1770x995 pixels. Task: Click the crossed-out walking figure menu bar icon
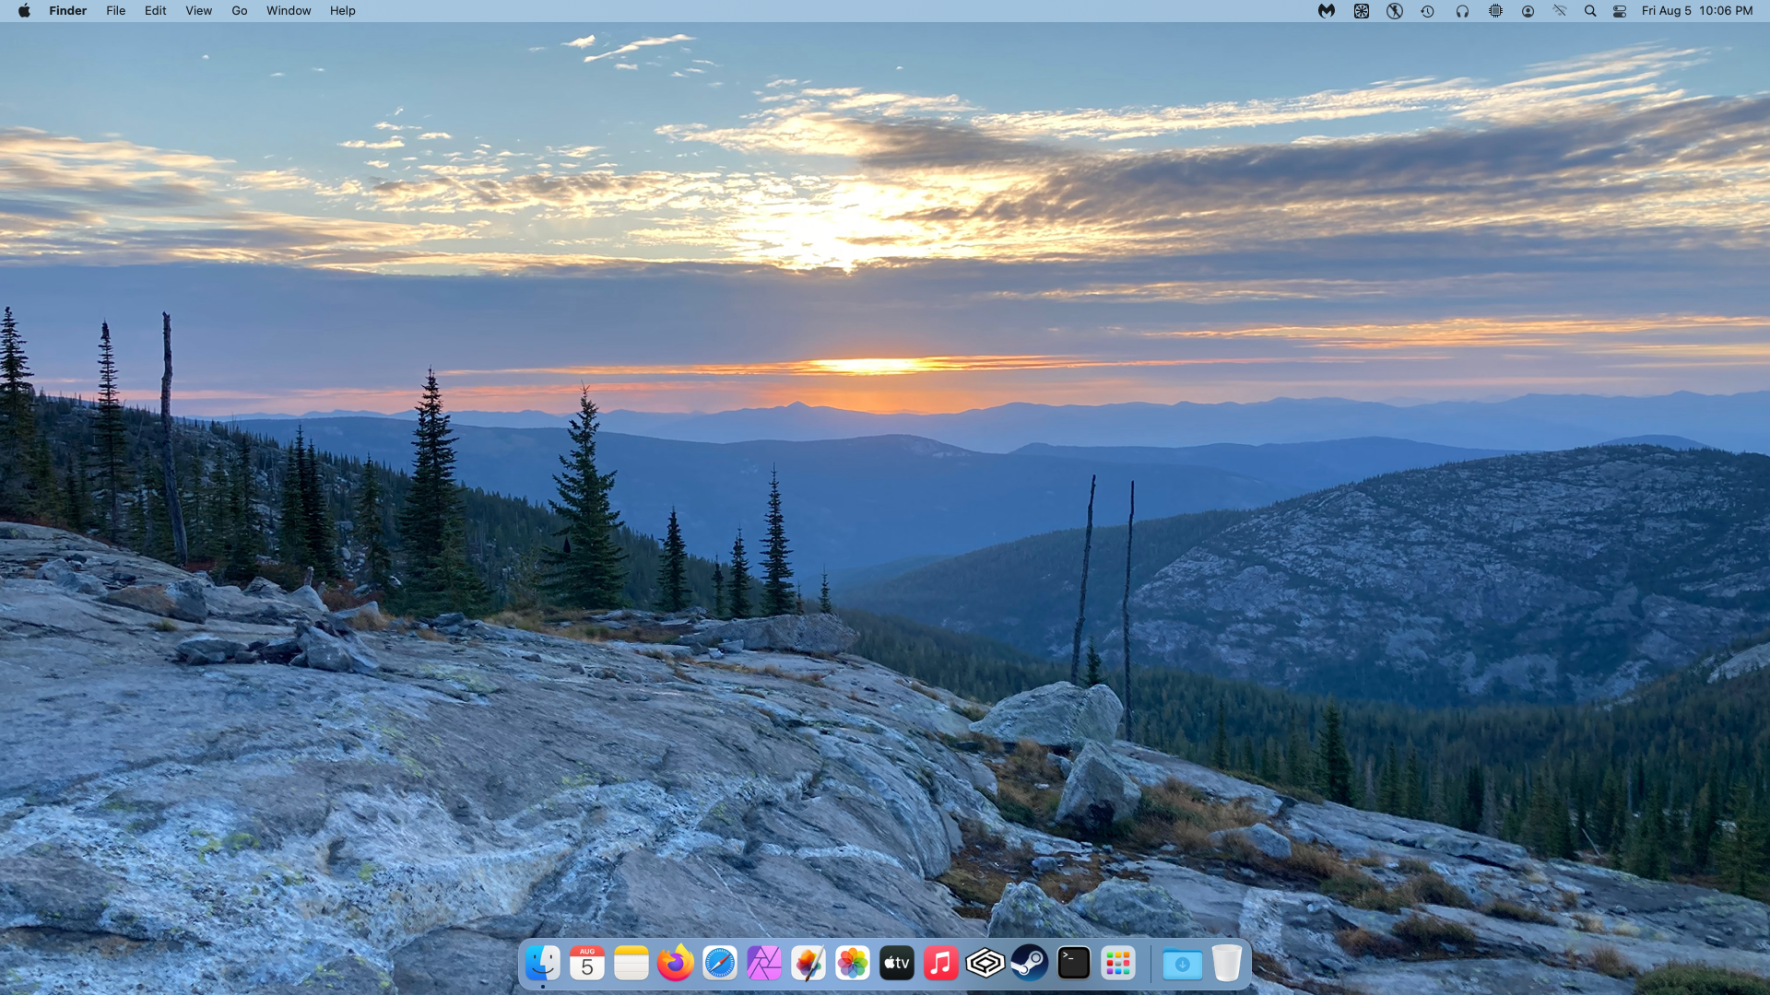[1395, 11]
